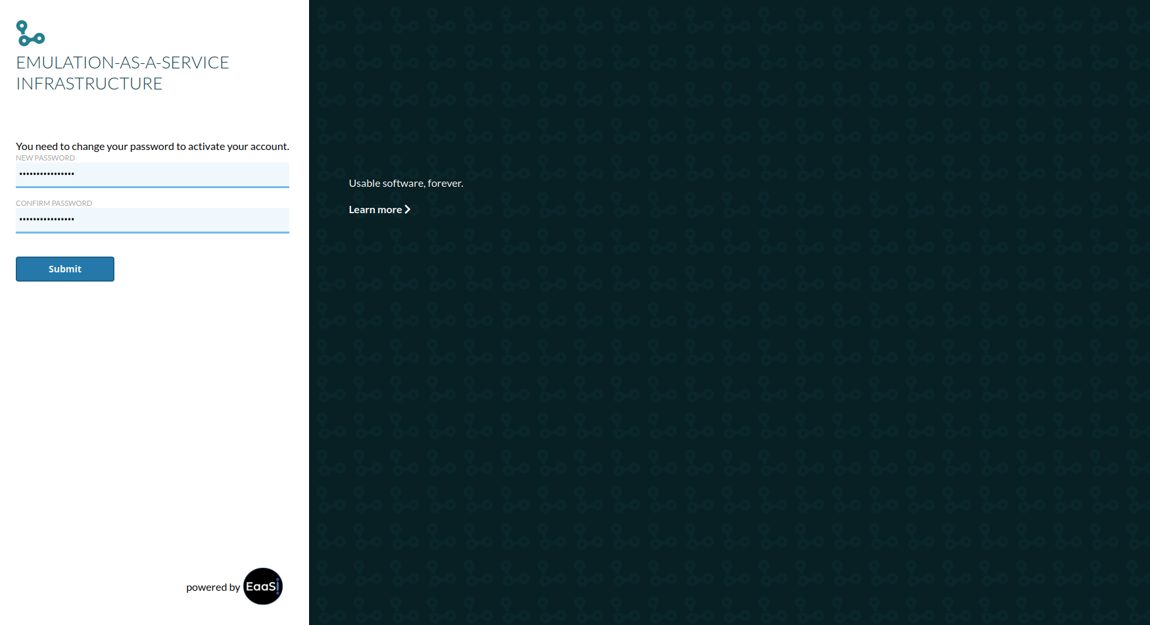The width and height of the screenshot is (1150, 625).
Task: Click the 'Usable software, forever.' tagline
Action: pyautogui.click(x=406, y=183)
